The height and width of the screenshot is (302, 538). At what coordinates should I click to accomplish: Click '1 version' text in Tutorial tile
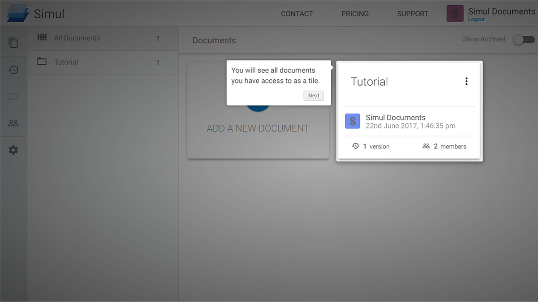tap(376, 146)
